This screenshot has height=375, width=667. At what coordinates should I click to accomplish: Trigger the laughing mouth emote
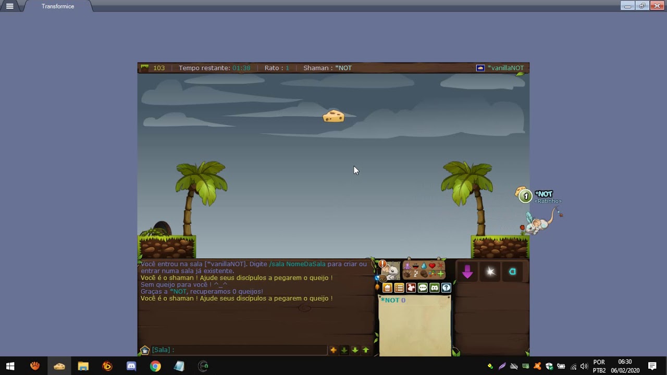(416, 266)
